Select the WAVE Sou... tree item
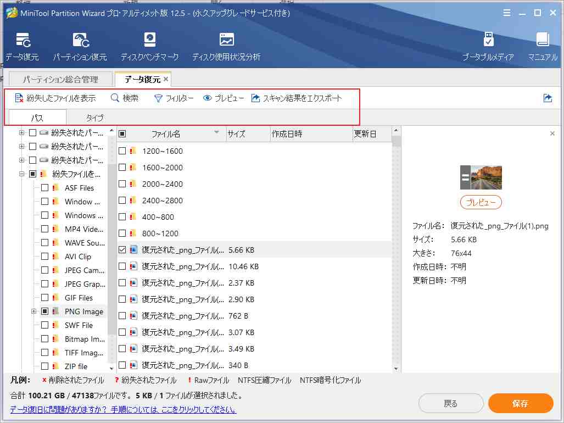 85,242
